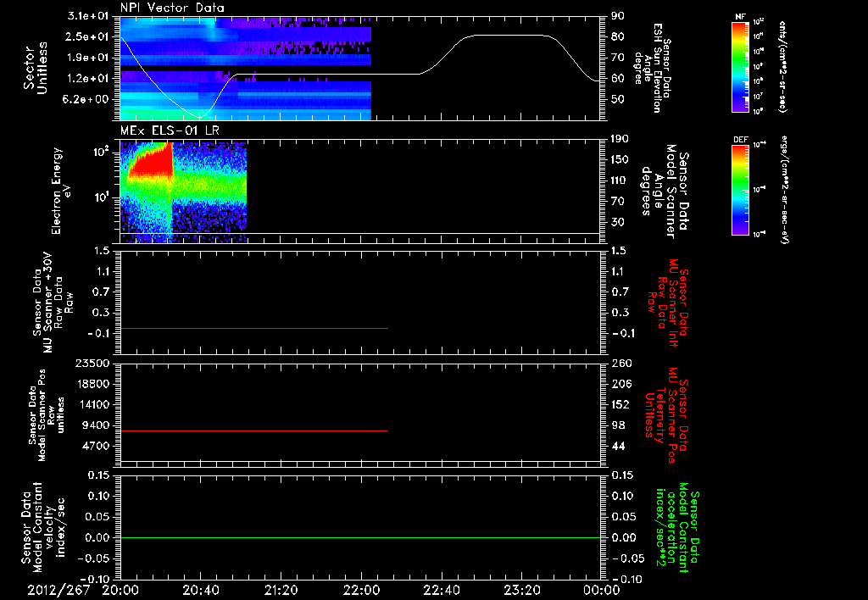Click the 23500 scanner position tick value

(x=92, y=364)
